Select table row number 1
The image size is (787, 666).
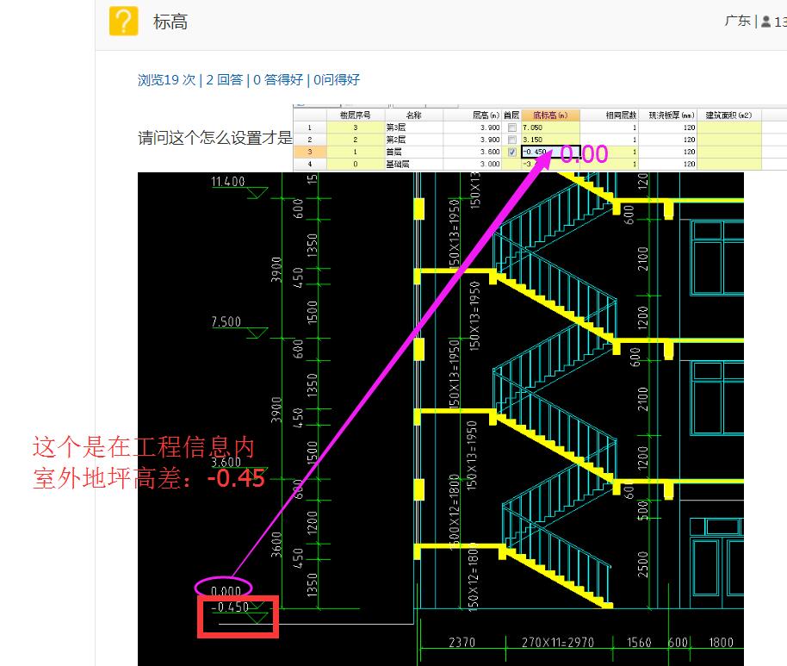pos(310,128)
